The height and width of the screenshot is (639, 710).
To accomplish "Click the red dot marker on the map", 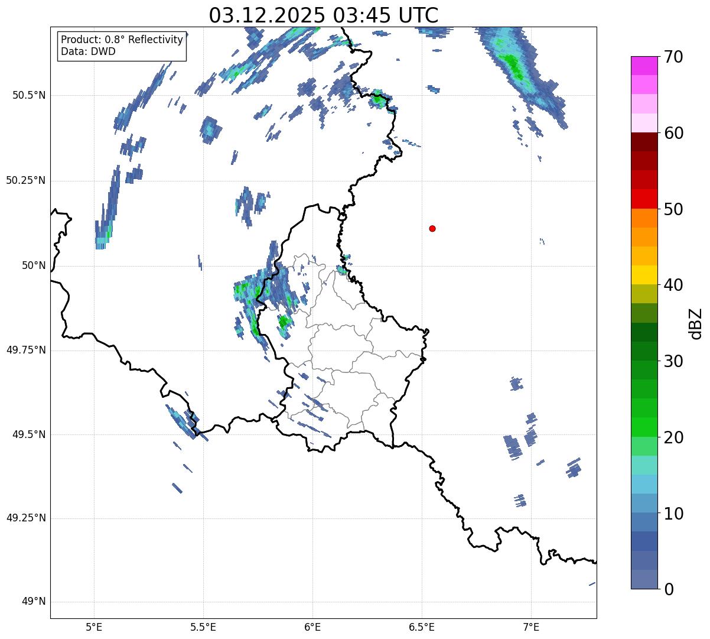I will click(x=432, y=228).
